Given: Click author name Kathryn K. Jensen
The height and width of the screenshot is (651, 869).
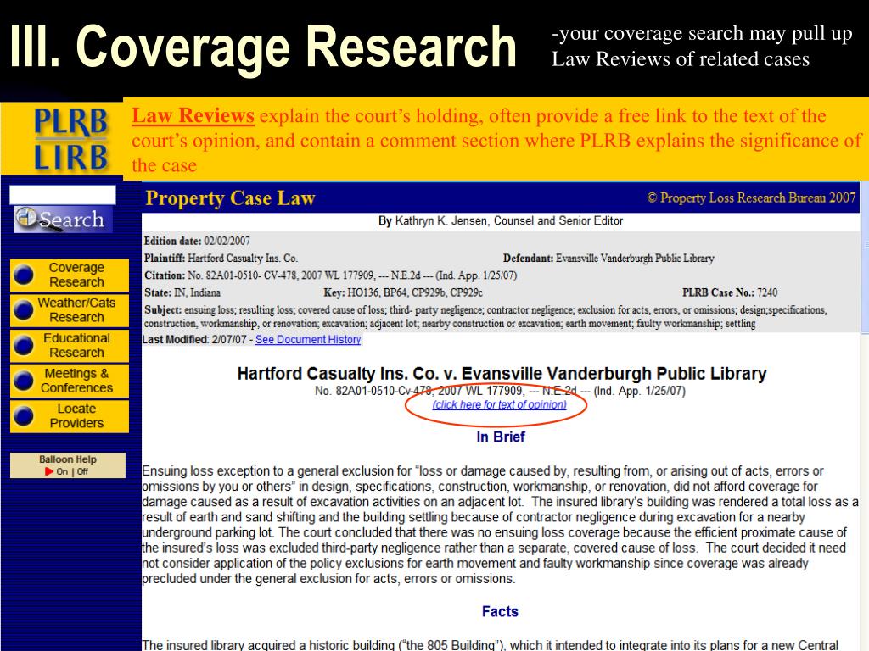Looking at the screenshot, I should click(x=441, y=221).
